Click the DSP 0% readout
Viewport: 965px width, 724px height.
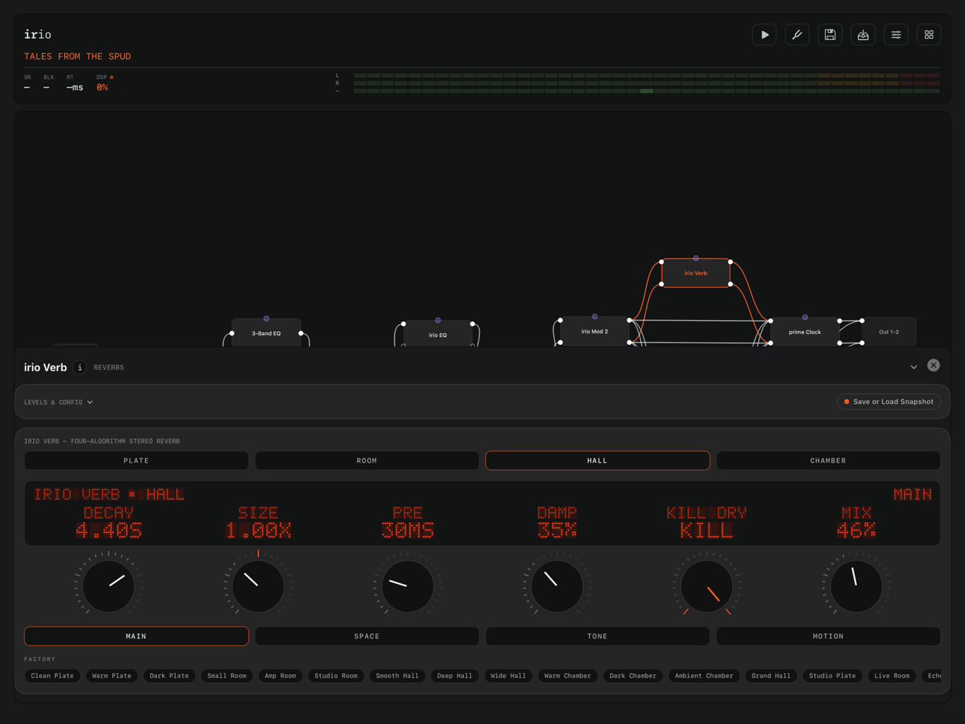[x=102, y=88]
